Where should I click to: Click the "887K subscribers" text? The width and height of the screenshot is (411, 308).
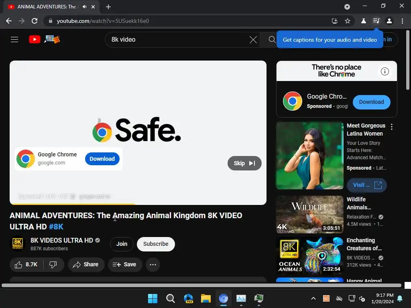[49, 249]
